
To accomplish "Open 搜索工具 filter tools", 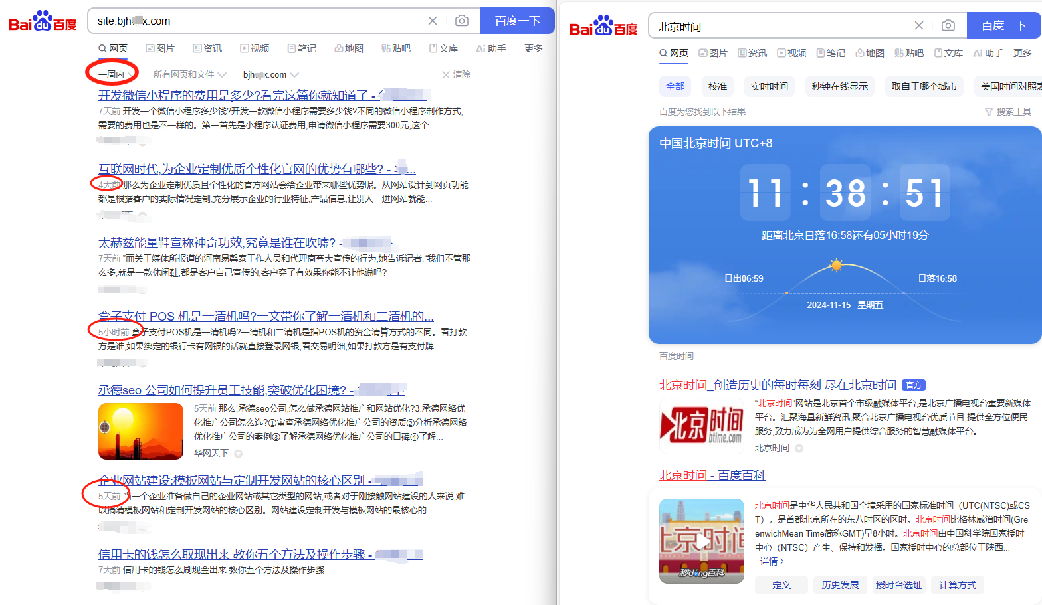I will [x=1008, y=112].
